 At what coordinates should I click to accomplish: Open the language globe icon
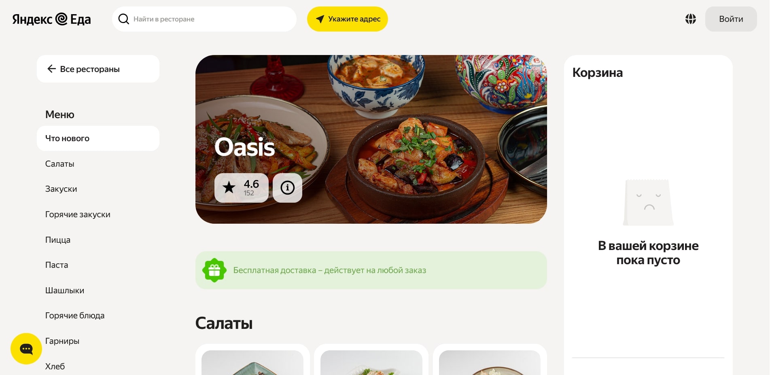(x=691, y=19)
